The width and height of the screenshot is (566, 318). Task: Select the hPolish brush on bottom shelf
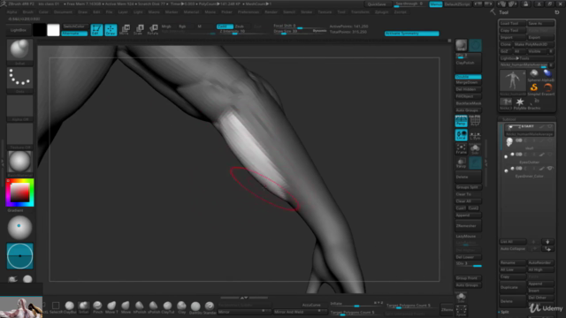[x=140, y=307]
